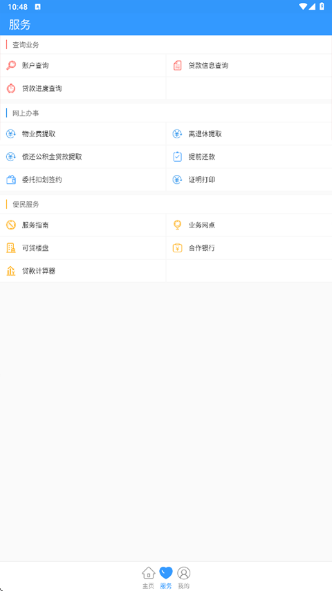Open 贷款进度查询 loan progress inquiry
This screenshot has height=591, width=332.
pyautogui.click(x=83, y=88)
